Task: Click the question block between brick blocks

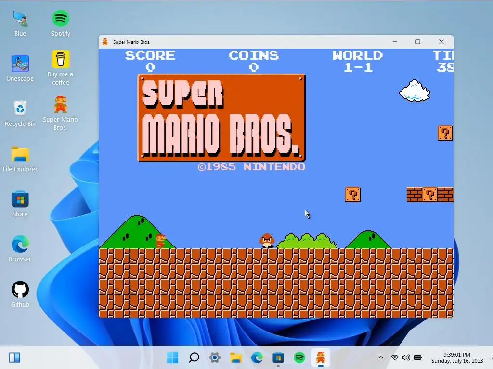Action: point(430,195)
